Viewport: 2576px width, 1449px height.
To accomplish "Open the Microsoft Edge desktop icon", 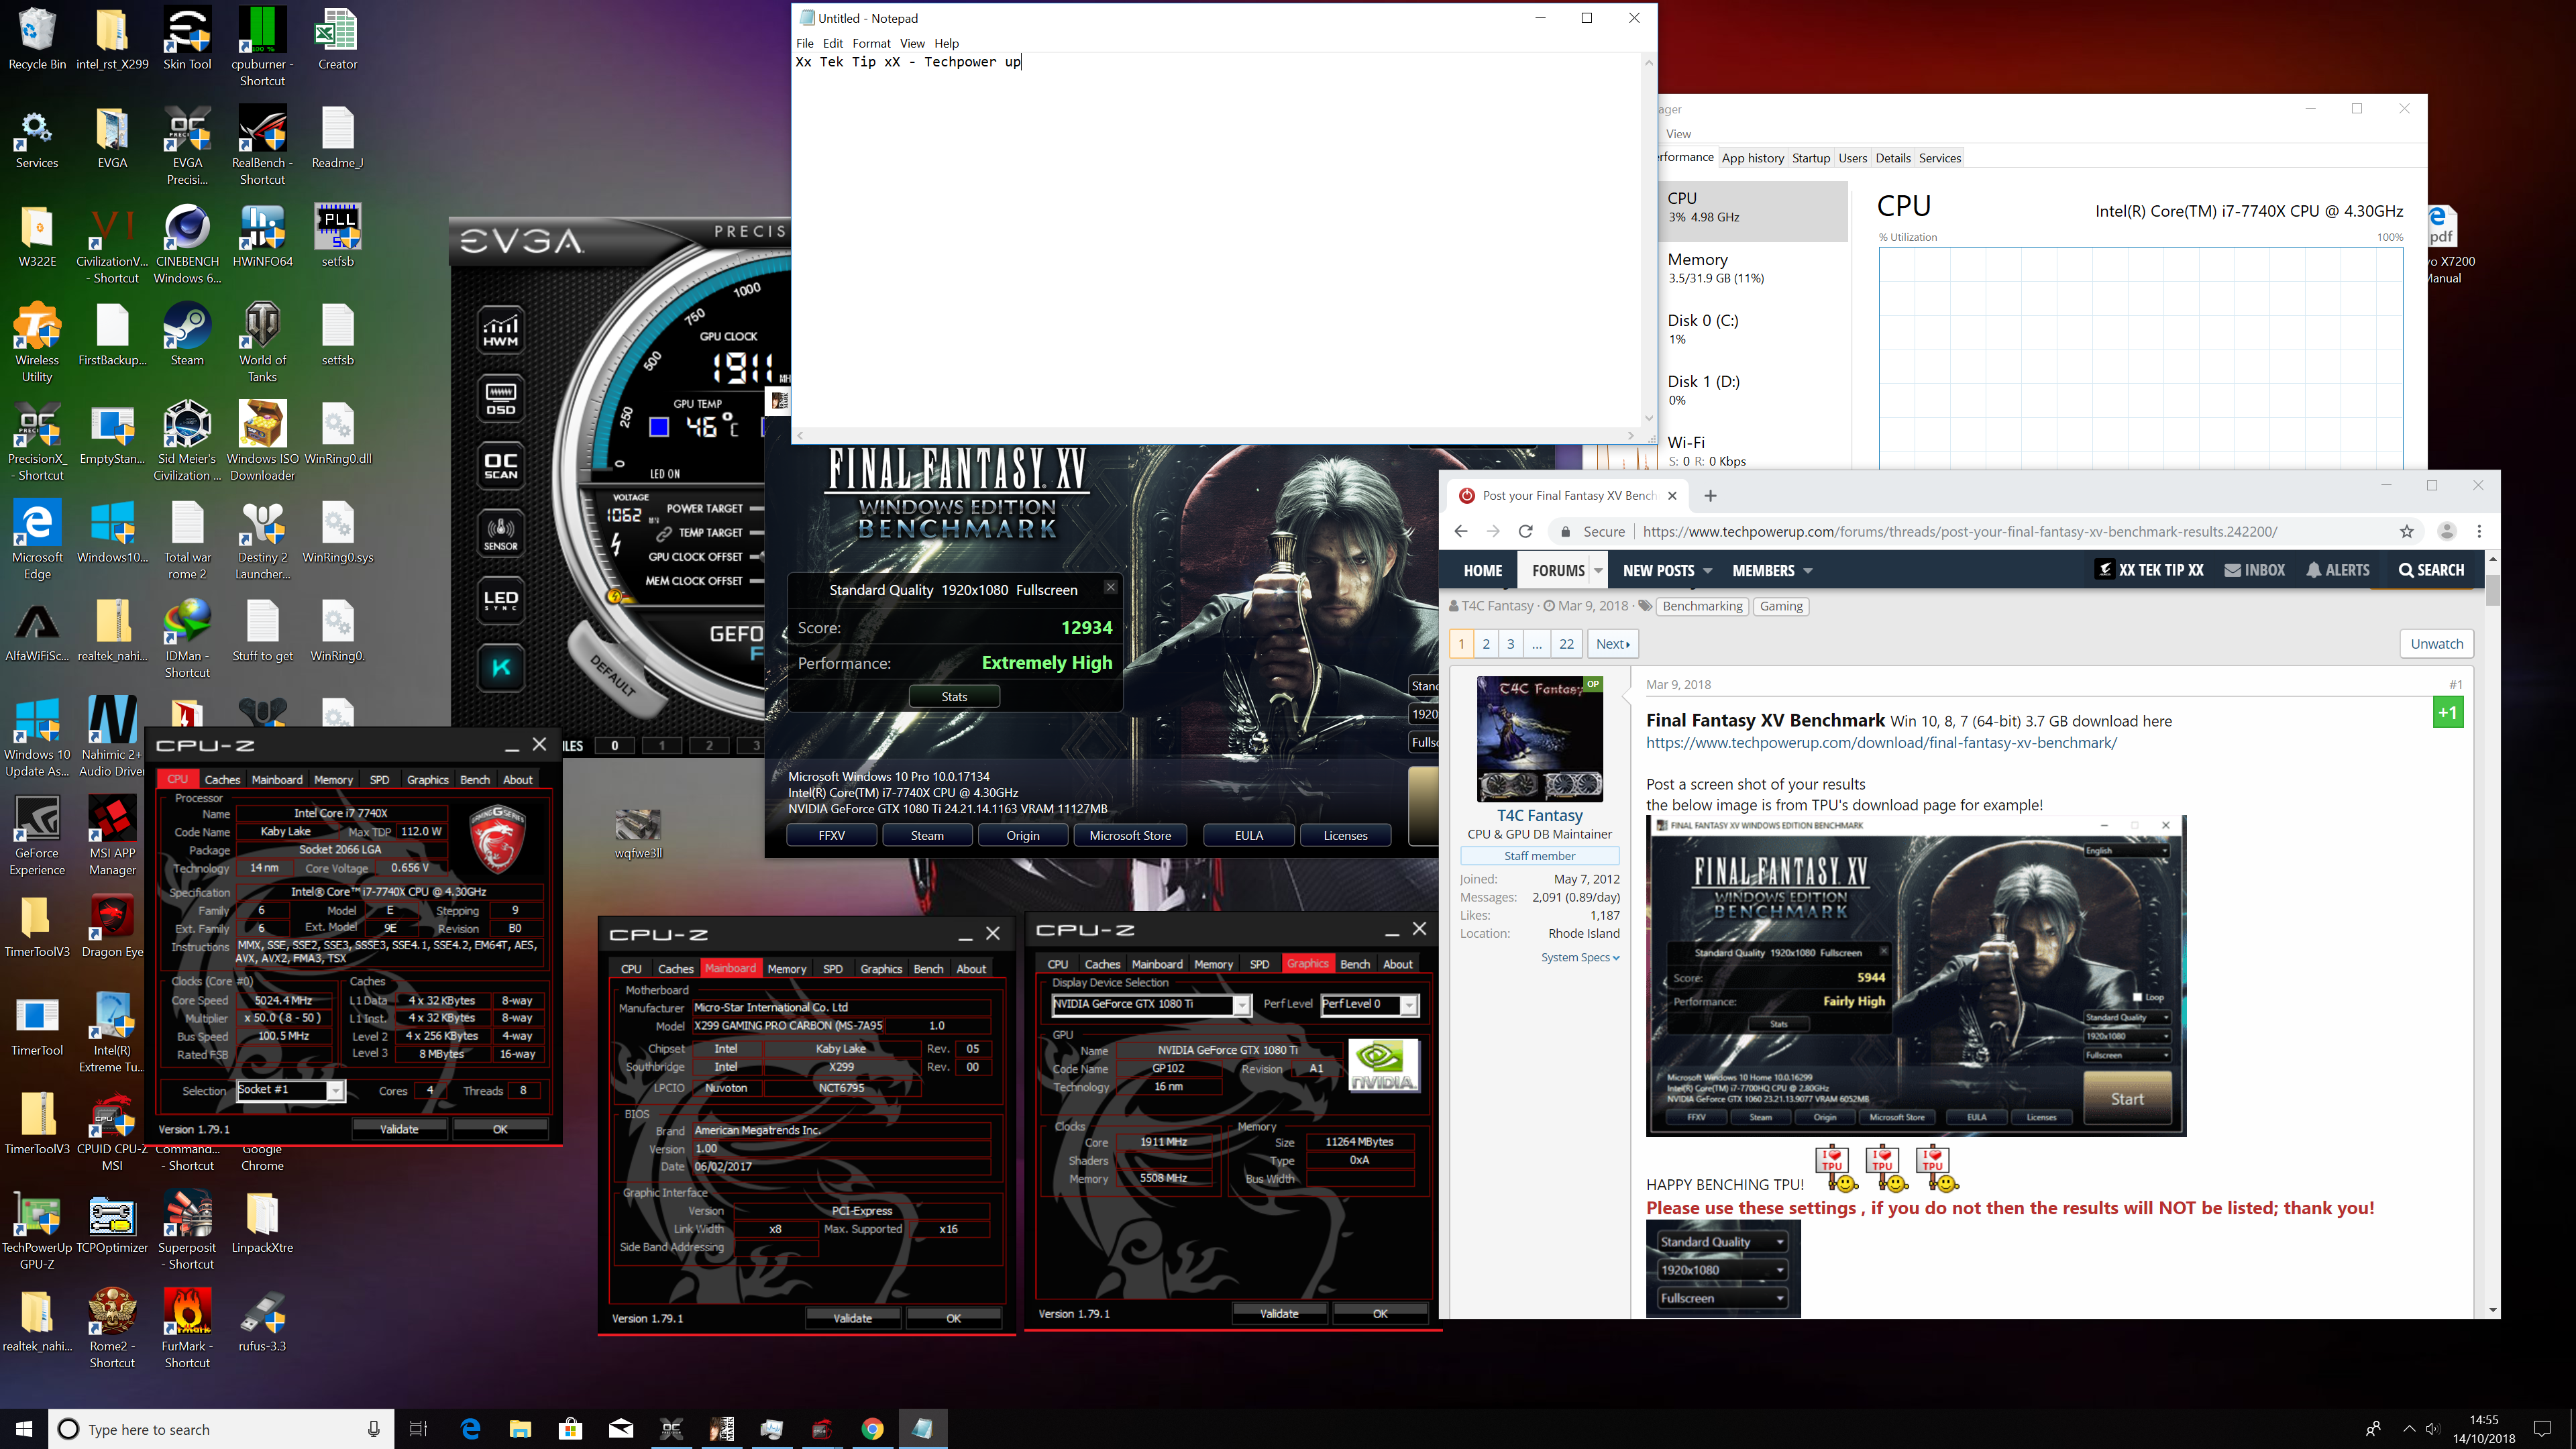I will click(37, 540).
